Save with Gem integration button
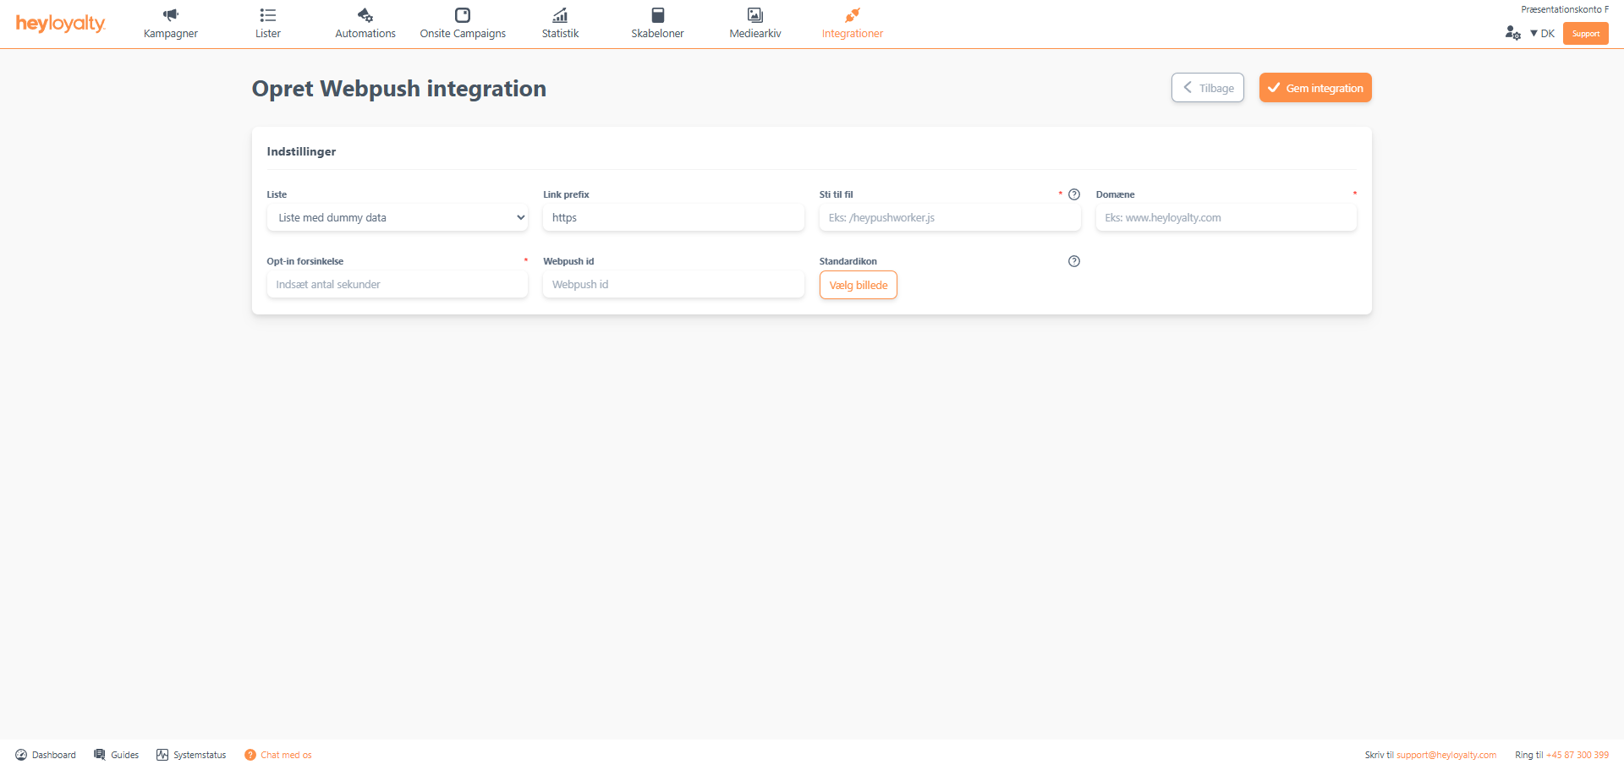Viewport: 1624px width, 770px height. (1315, 88)
